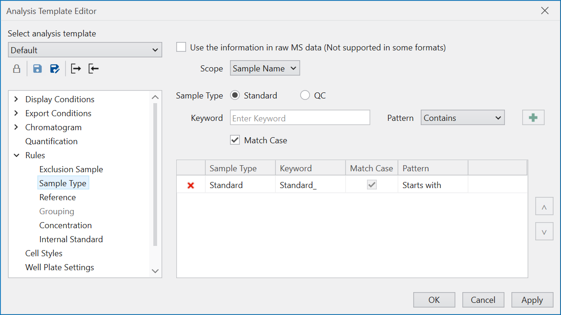Move rule up with the up arrow
This screenshot has width=561, height=315.
pyautogui.click(x=544, y=206)
